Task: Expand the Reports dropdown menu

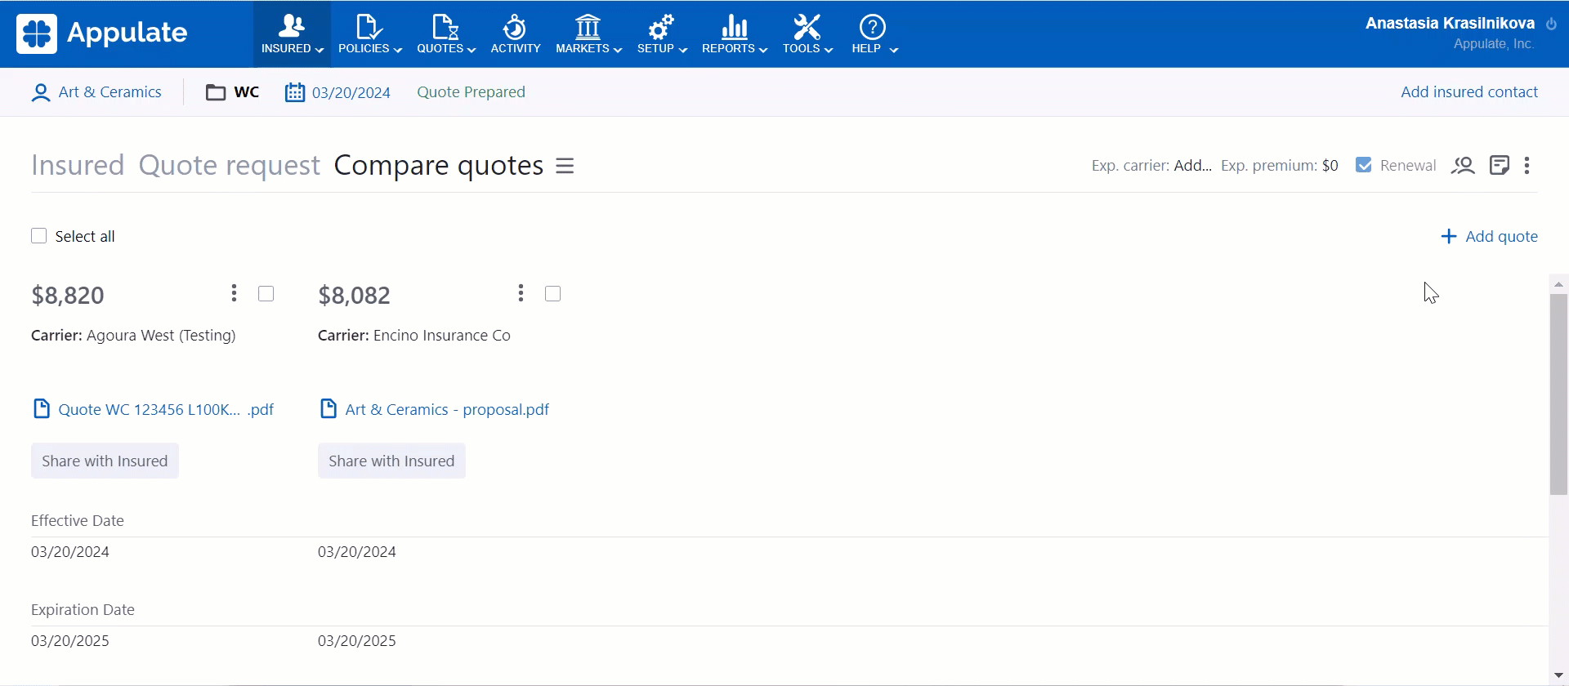Action: 734,34
